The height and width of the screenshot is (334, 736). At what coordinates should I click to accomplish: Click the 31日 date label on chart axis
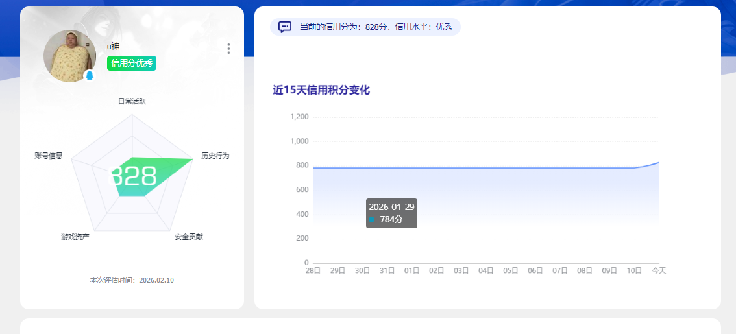click(387, 270)
